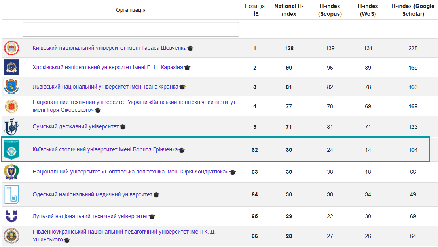Viewport: 438px width, 247px height.
Task: Click the National H-index column header
Action: [289, 10]
